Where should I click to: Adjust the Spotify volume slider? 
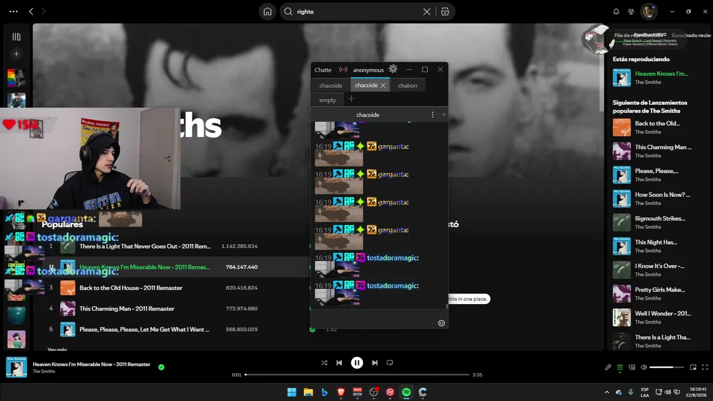[666, 368]
